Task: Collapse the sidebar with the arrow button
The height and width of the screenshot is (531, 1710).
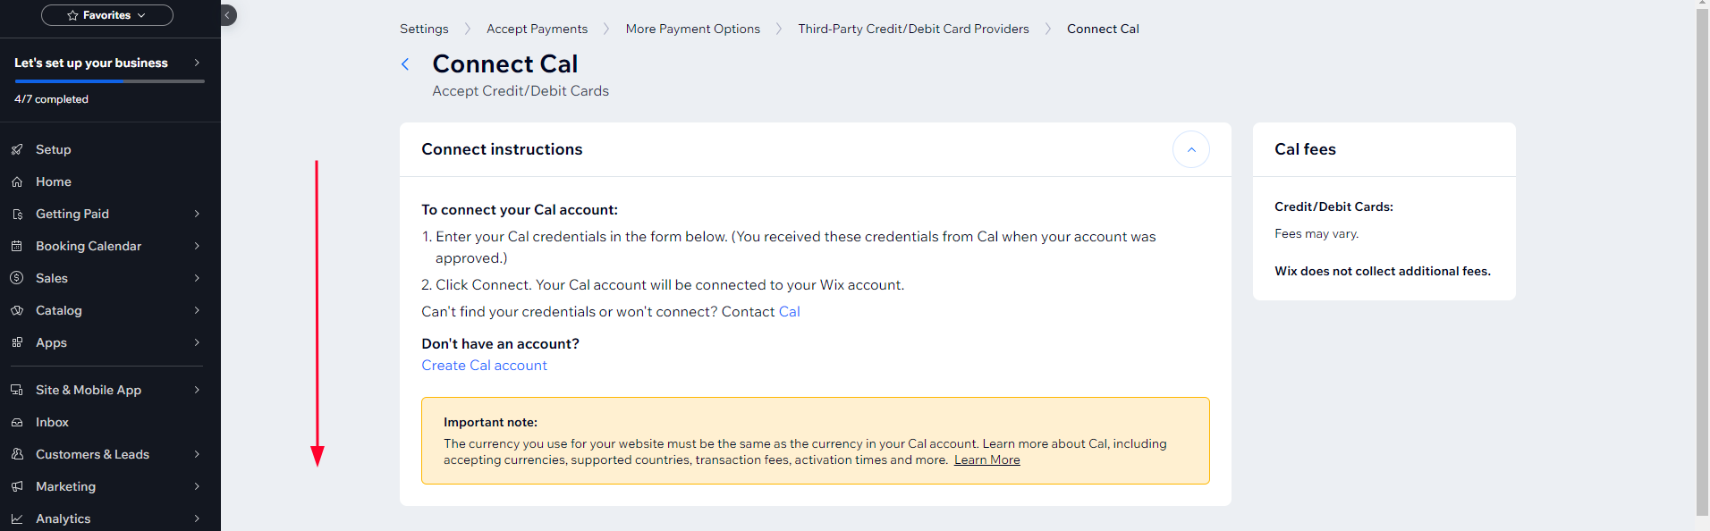Action: tap(227, 15)
